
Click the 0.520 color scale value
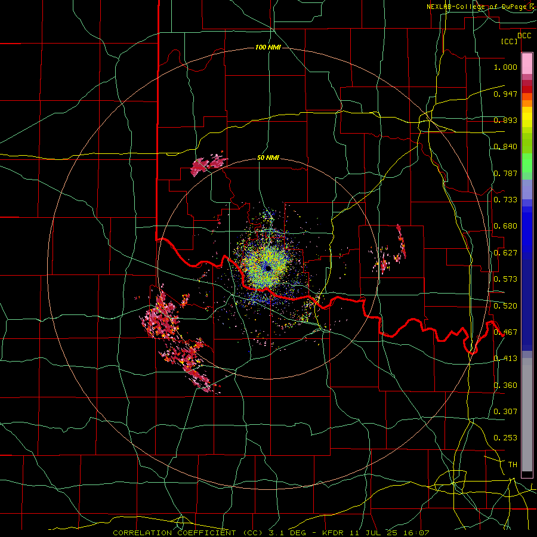click(505, 306)
